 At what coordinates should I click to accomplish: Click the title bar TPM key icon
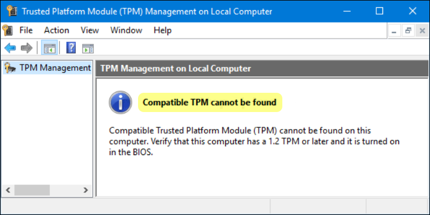pyautogui.click(x=12, y=11)
